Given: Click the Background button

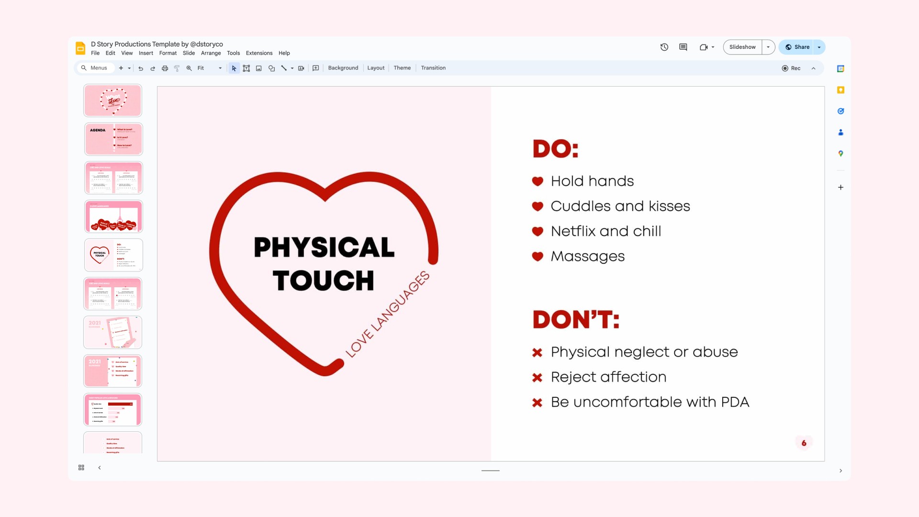Looking at the screenshot, I should tap(343, 68).
